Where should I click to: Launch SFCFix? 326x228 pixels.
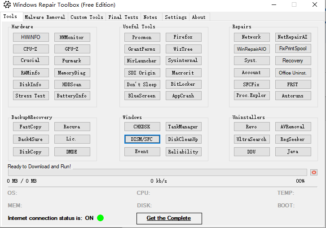click(252, 84)
